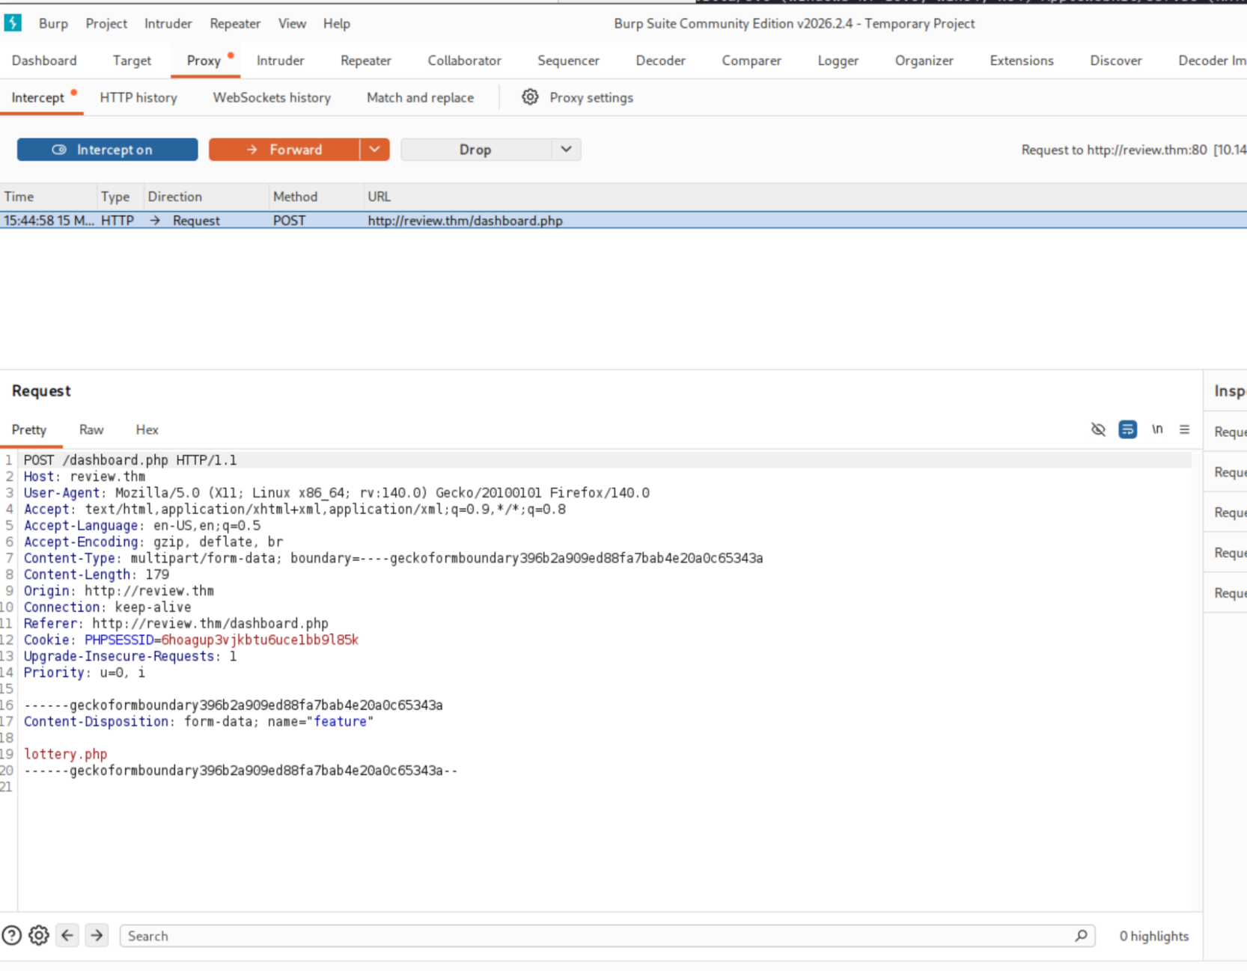Sort intercept table by Time column
The width and height of the screenshot is (1247, 971).
pos(48,197)
